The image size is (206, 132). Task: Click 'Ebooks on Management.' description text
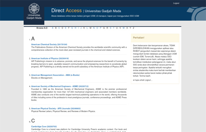point(42,78)
